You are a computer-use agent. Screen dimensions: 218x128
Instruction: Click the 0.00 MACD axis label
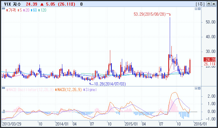click(211, 112)
